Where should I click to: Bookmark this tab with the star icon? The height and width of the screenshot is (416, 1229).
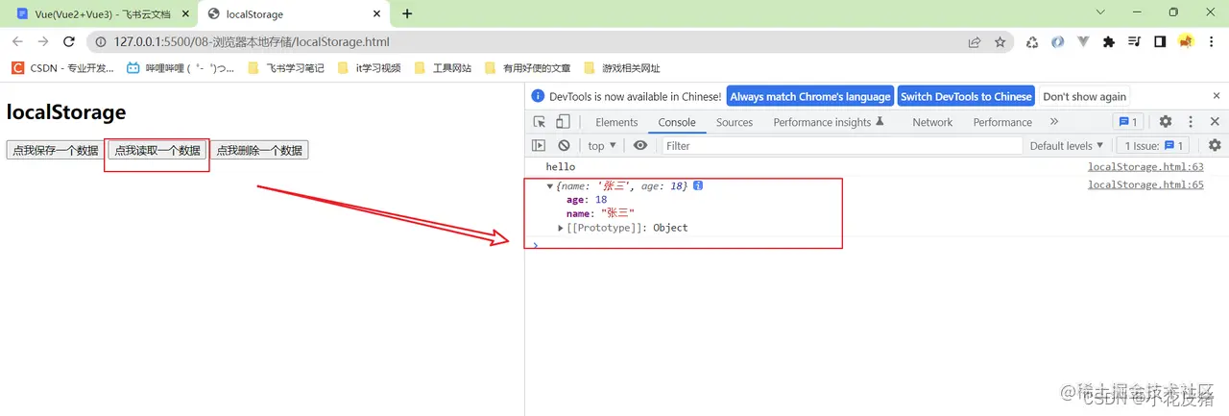(1000, 42)
